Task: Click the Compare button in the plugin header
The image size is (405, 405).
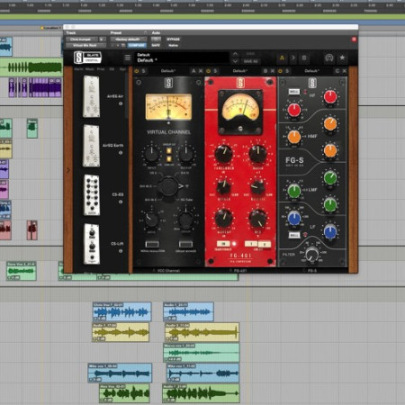Action: click(137, 45)
